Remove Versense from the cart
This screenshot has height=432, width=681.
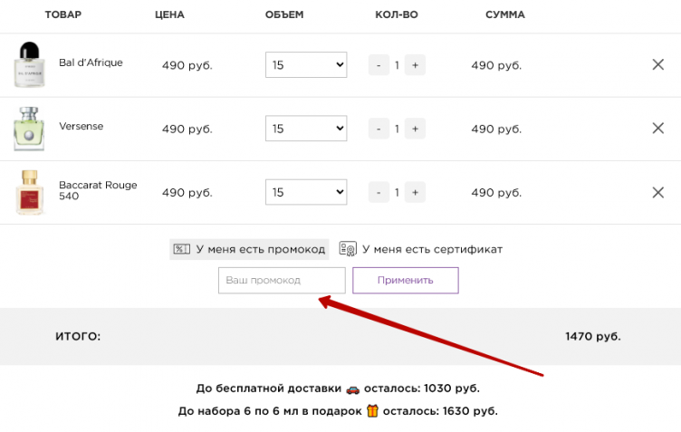coord(658,129)
